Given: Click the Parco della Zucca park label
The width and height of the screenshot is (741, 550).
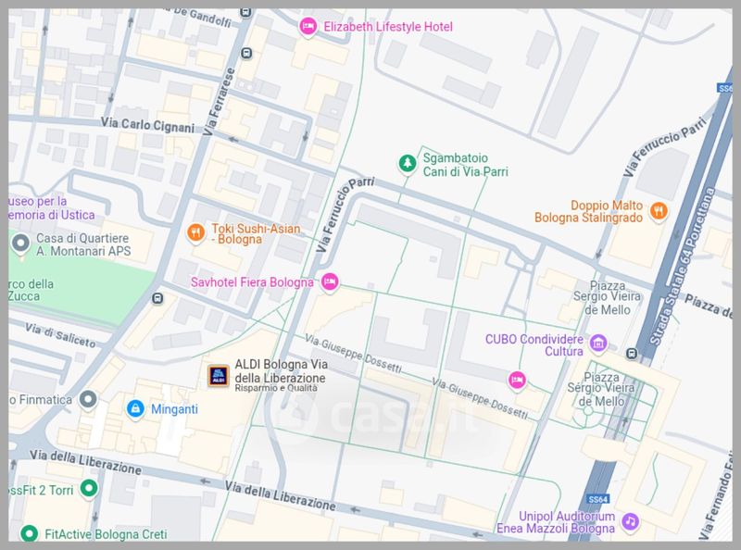Looking at the screenshot, I should (31, 290).
